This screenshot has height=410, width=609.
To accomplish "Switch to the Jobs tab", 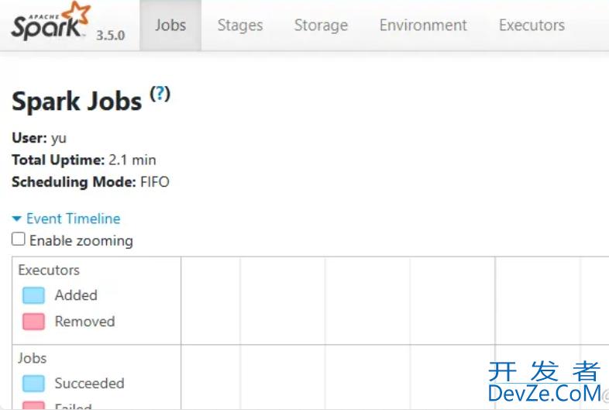I will point(170,26).
